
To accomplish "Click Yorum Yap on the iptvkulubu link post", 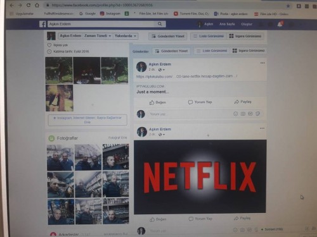I will [200, 102].
